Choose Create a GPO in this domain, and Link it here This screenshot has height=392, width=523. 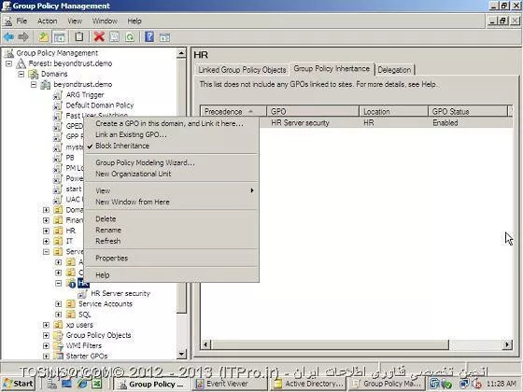point(172,123)
